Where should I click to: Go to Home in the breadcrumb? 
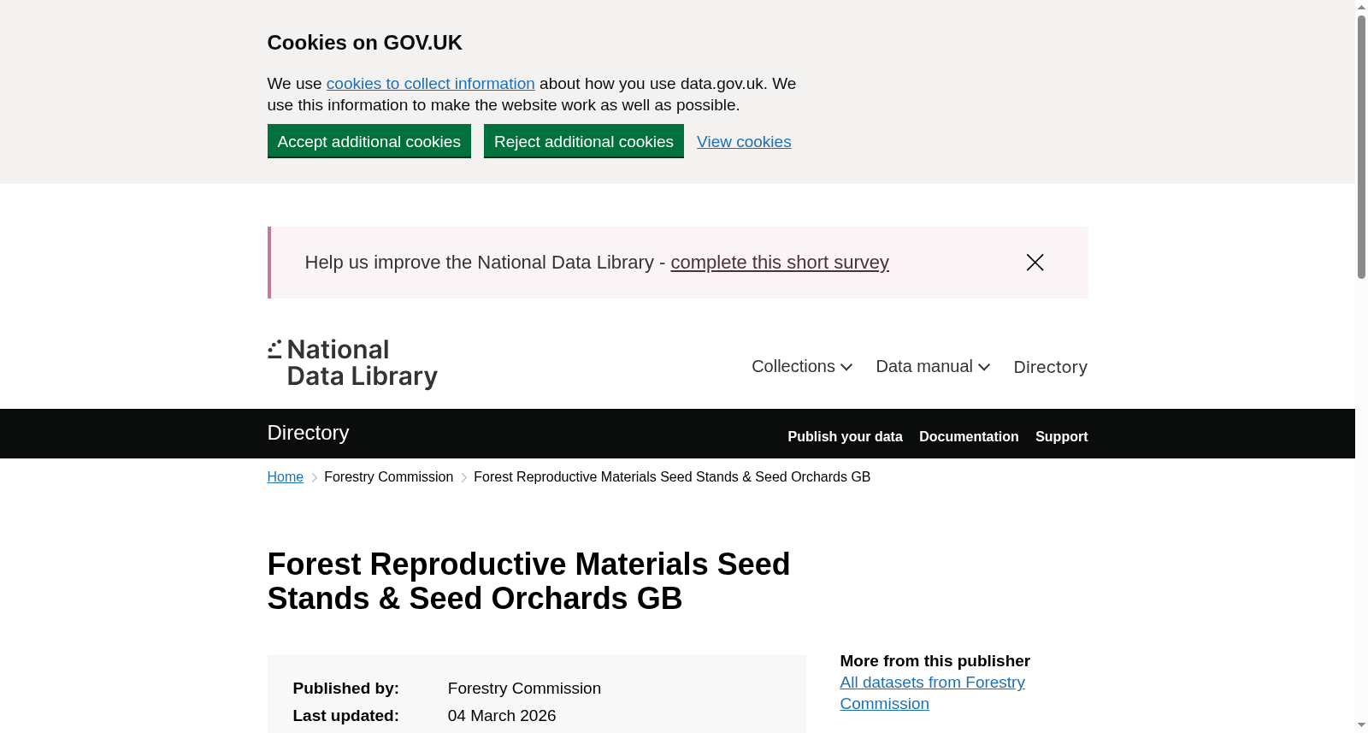point(285,477)
